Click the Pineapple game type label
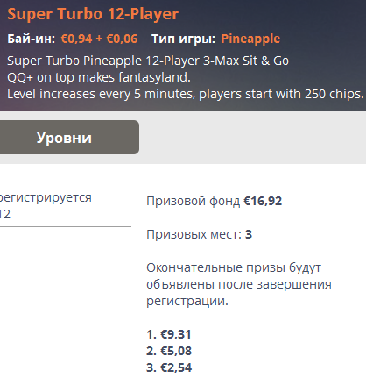366x385 pixels. (x=250, y=39)
